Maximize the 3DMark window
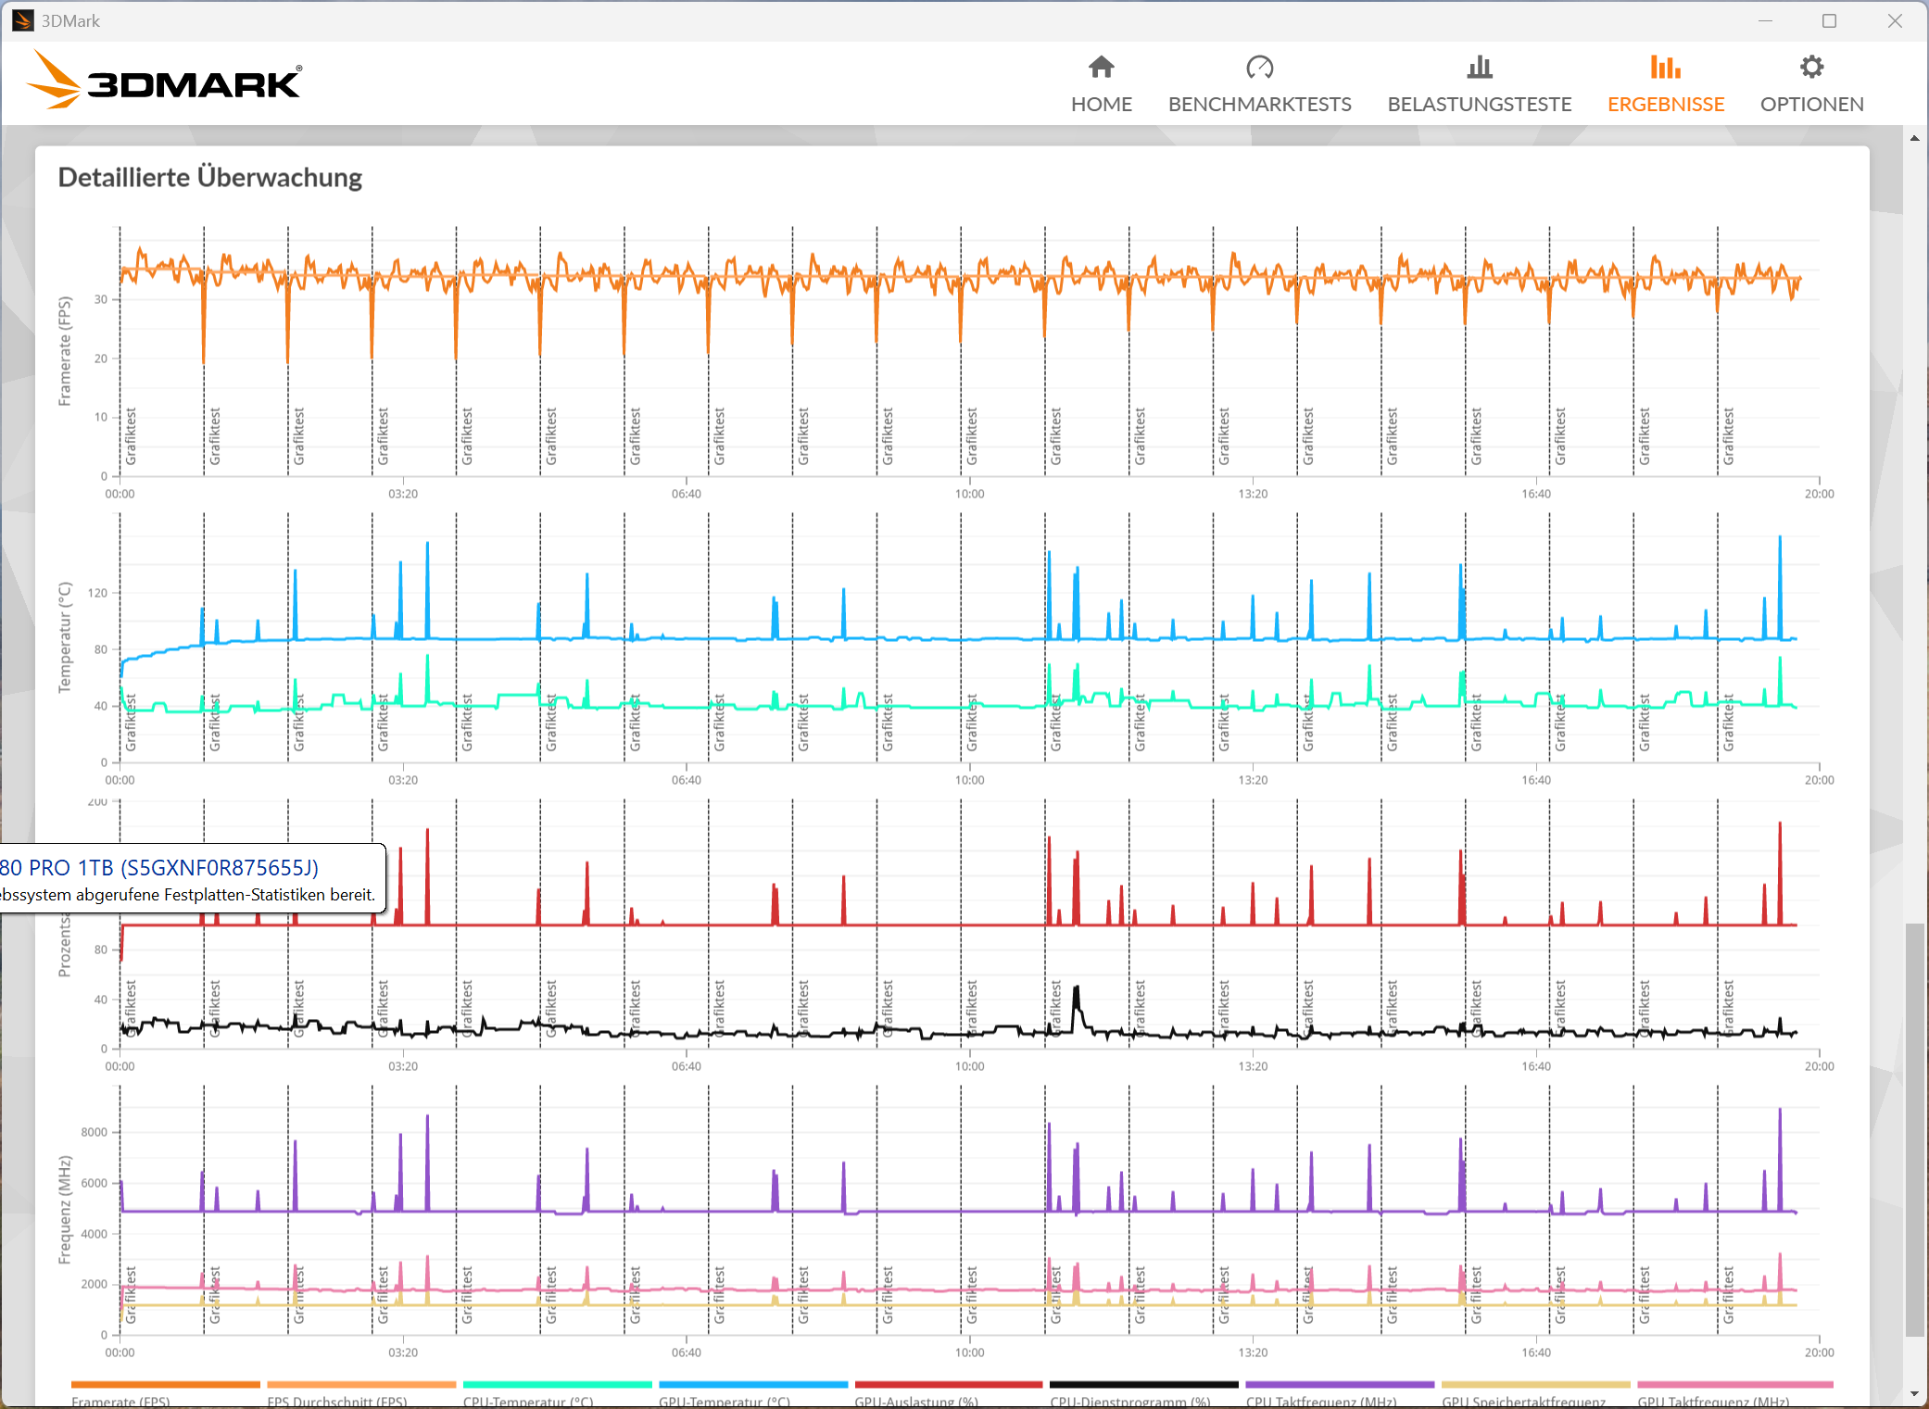The image size is (1929, 1409). pos(1828,20)
